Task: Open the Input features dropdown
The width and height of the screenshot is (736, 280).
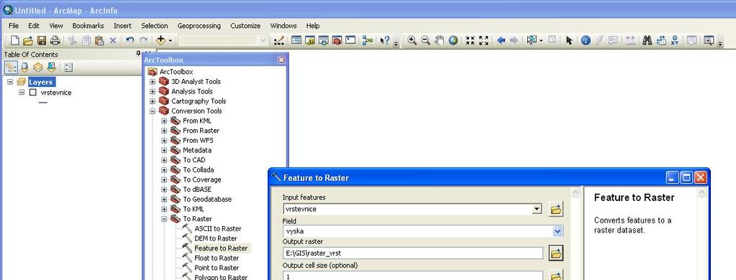Action: click(x=537, y=210)
